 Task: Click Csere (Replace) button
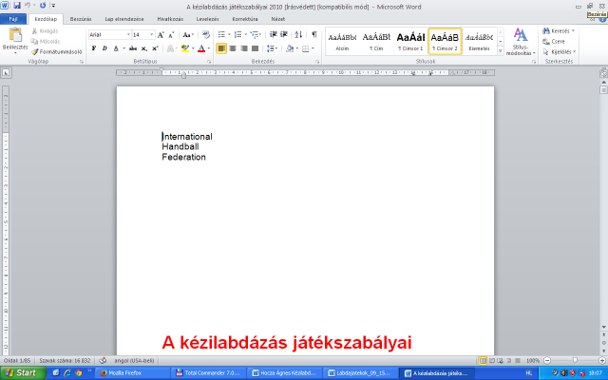554,41
